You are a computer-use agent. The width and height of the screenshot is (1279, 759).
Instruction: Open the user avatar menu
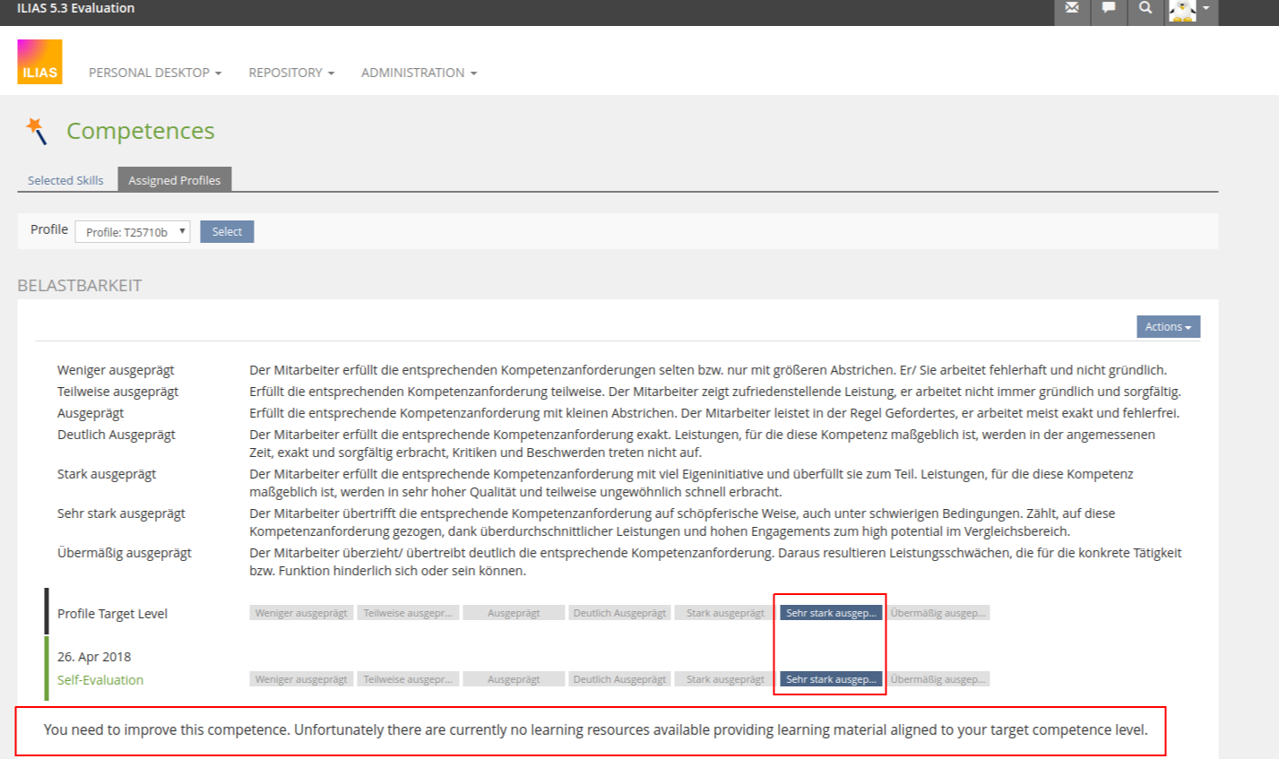coord(1190,10)
